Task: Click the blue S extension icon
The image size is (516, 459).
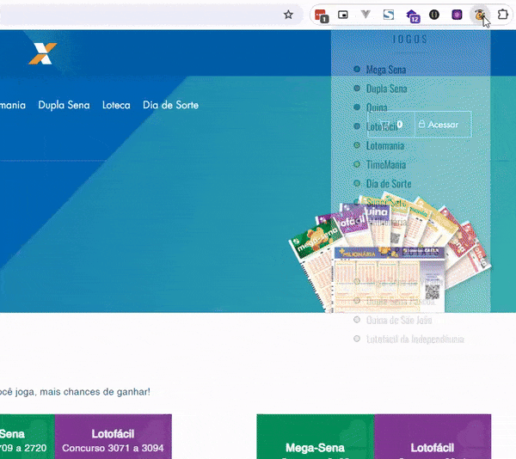Action: click(389, 15)
